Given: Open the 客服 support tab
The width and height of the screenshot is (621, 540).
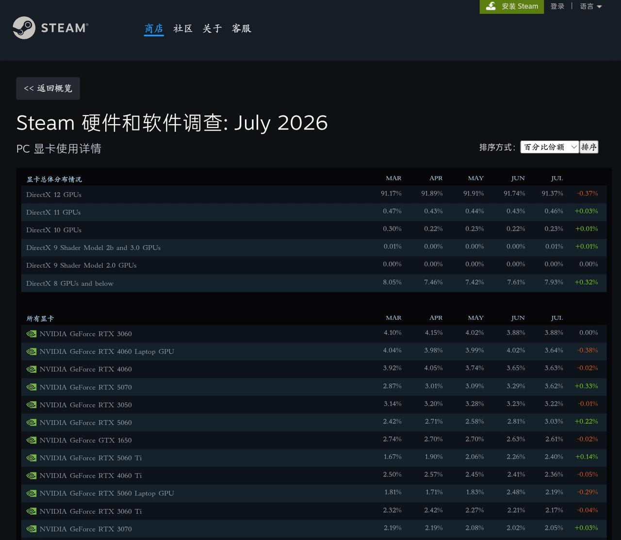Looking at the screenshot, I should pyautogui.click(x=241, y=29).
